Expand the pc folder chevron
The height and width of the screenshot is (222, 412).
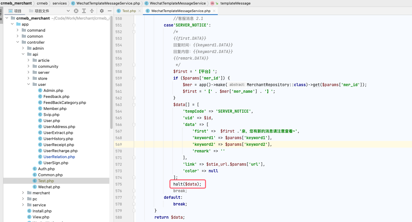[x=23, y=199]
